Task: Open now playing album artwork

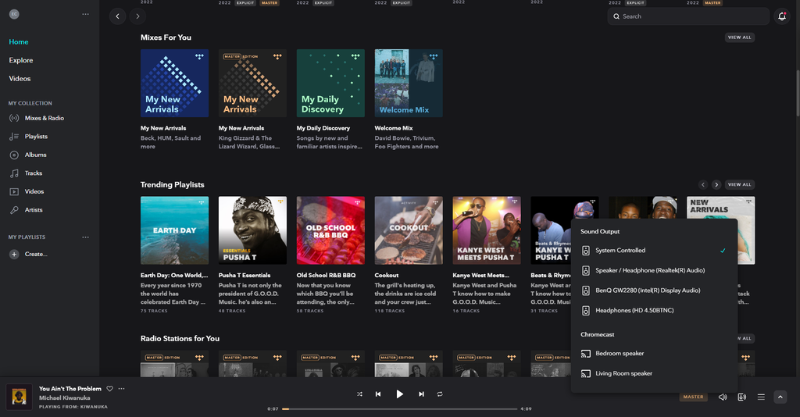Action: (x=19, y=397)
